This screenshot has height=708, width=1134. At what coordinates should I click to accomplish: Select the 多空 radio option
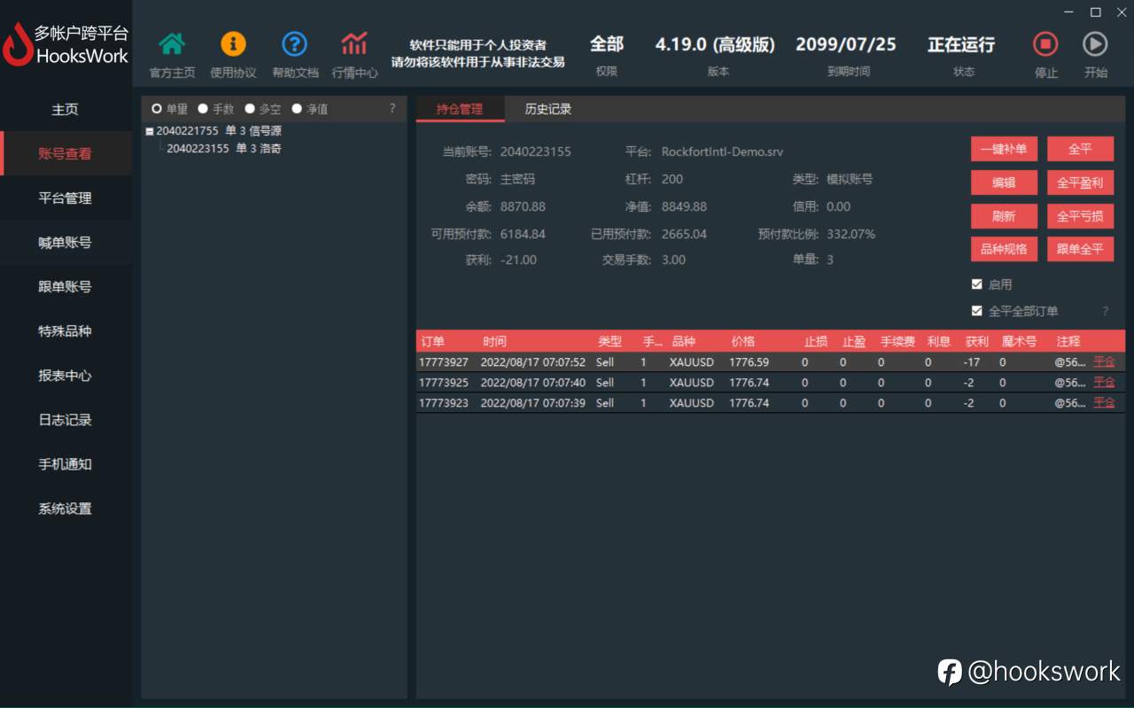[x=250, y=109]
